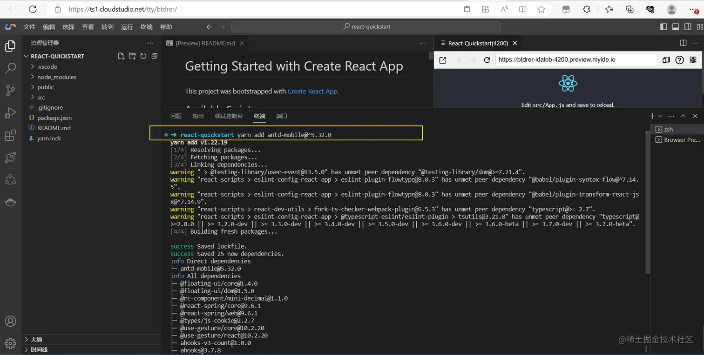This screenshot has width=704, height=355.
Task: Open yarn.lock in the explorer
Action: [x=91, y=138]
